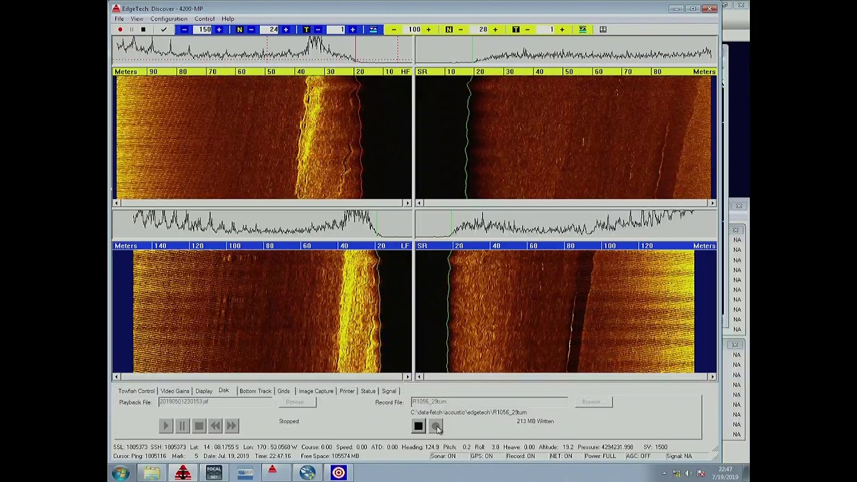The width and height of the screenshot is (857, 482).
Task: Click the left scroll arrow under the LF pane
Action: pyautogui.click(x=116, y=377)
